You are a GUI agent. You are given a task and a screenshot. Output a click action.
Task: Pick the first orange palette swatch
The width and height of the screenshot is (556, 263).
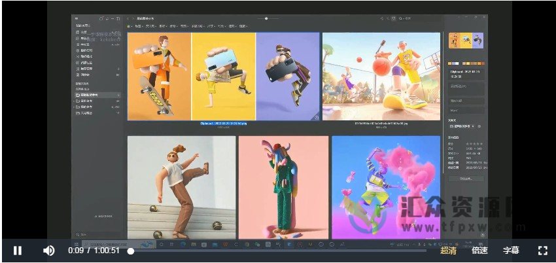(x=450, y=63)
